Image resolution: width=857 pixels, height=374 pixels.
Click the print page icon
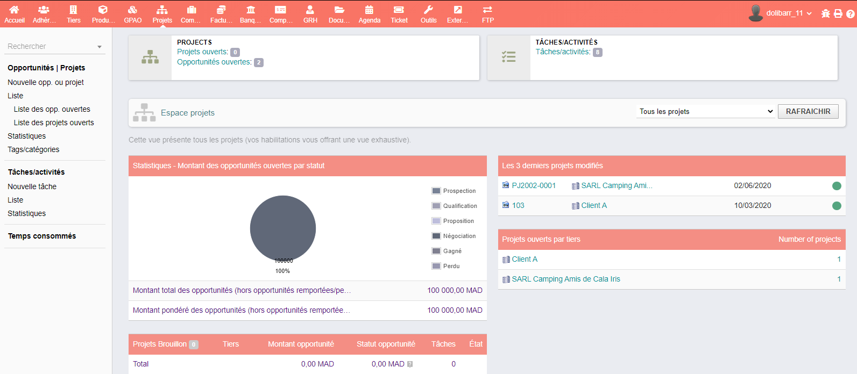[838, 13]
